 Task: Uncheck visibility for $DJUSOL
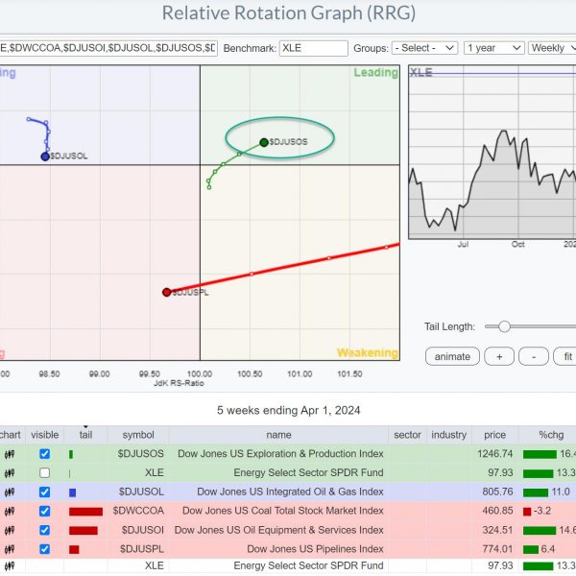(x=44, y=492)
